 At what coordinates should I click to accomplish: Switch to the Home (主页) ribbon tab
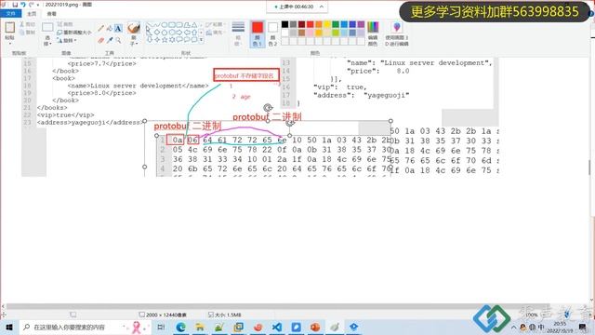[x=32, y=14]
